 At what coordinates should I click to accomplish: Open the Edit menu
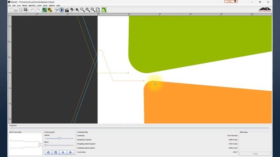[14, 6]
